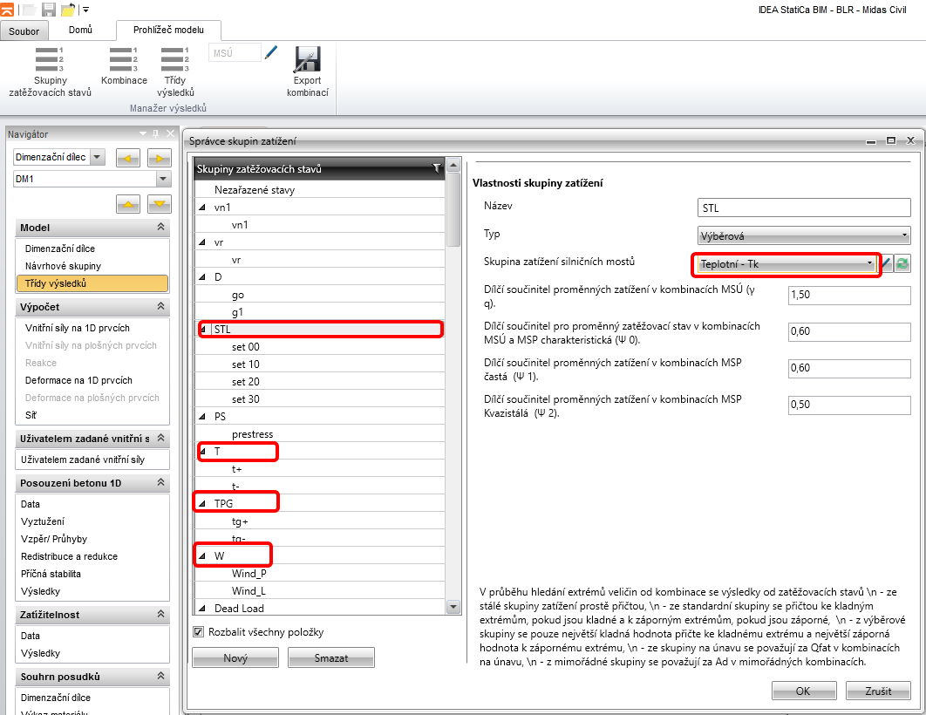This screenshot has width=926, height=715.
Task: Click filter icon in Skupiny zatěžovacích stavů header
Action: point(436,168)
